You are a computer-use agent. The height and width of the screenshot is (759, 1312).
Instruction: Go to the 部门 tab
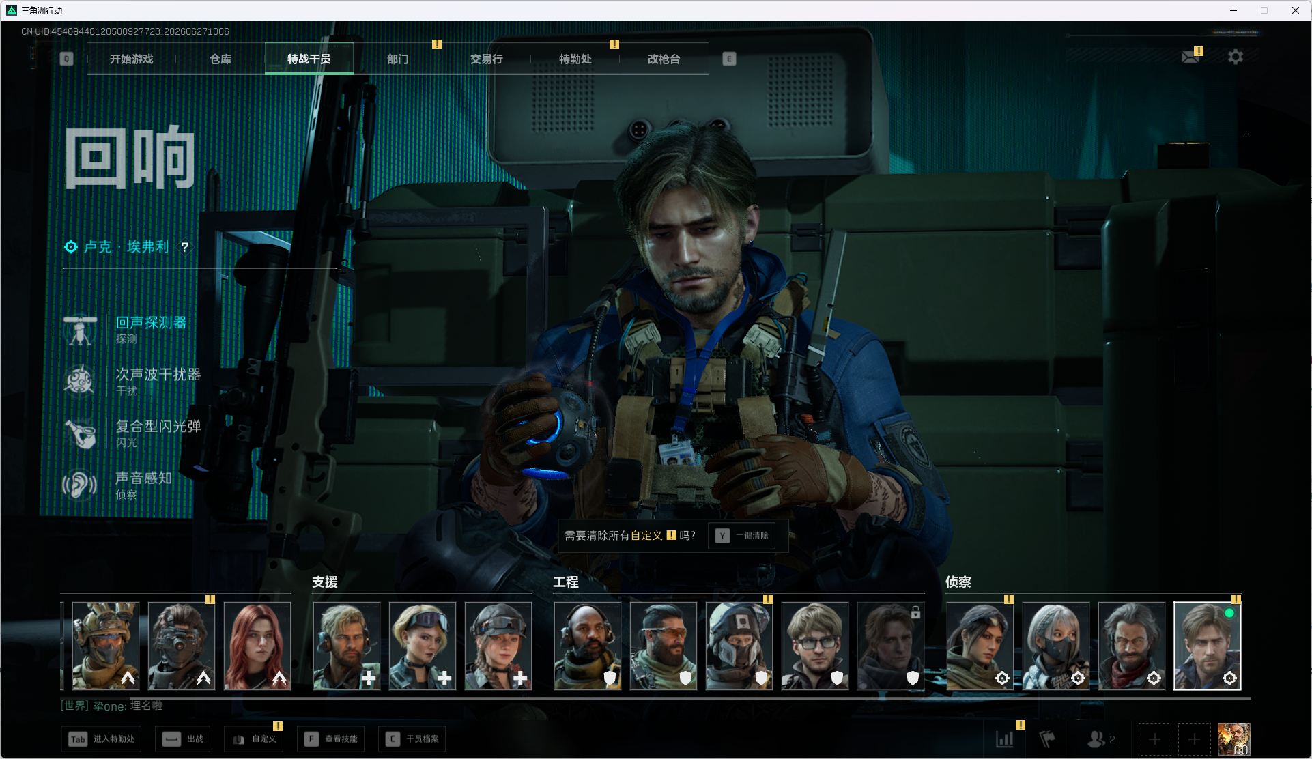click(x=398, y=59)
